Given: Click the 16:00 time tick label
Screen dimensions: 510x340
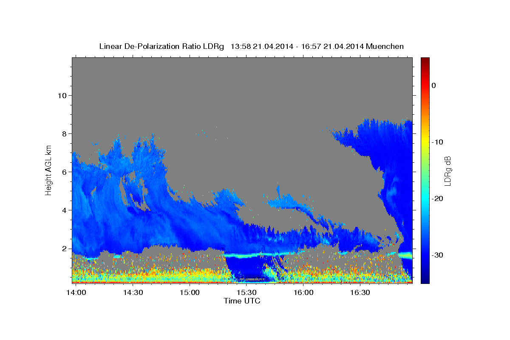Looking at the screenshot, I should click(x=303, y=293).
